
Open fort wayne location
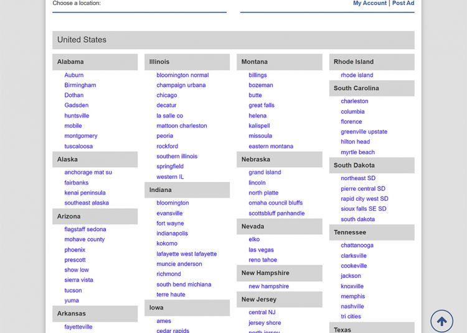tap(170, 224)
